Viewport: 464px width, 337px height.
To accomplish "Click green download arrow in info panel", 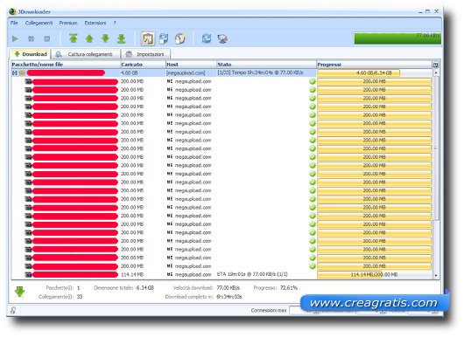I will coord(19,292).
